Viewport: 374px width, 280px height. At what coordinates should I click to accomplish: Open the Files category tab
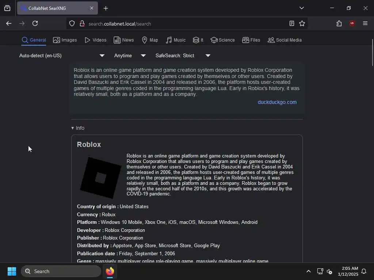[x=251, y=40]
